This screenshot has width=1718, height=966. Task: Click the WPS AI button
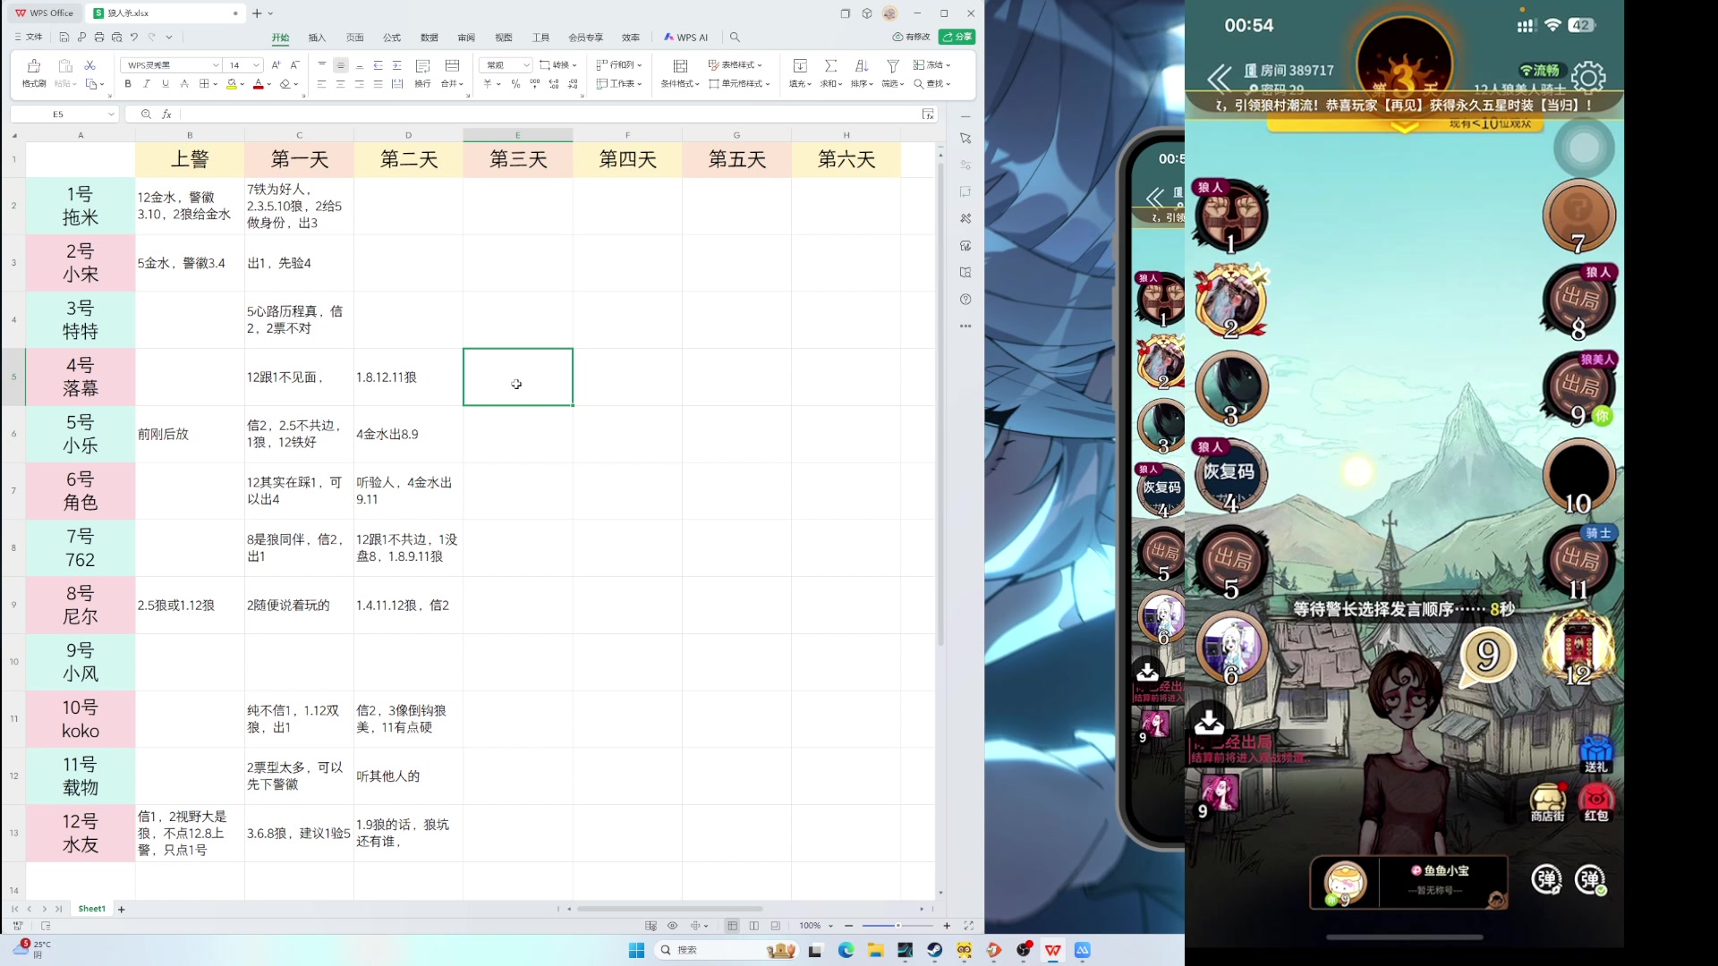pos(686,38)
